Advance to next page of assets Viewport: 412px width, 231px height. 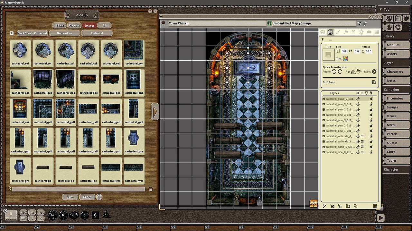155,111
